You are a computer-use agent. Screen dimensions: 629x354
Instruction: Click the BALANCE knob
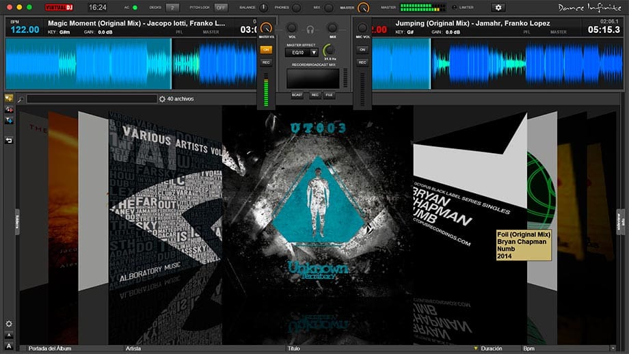263,8
